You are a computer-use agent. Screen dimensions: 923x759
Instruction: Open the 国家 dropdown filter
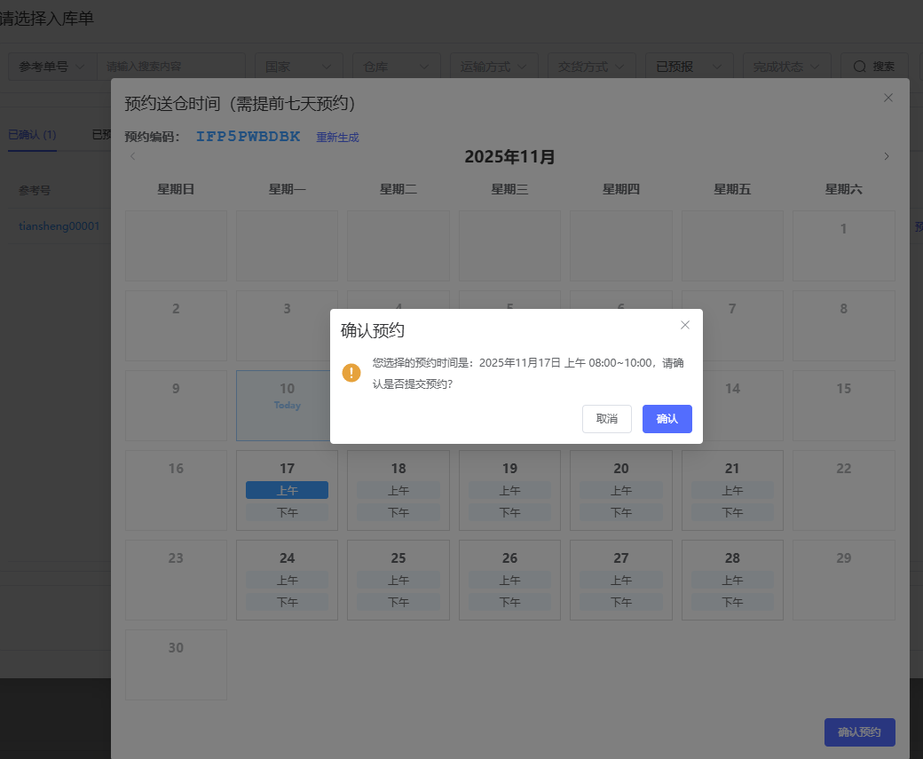pyautogui.click(x=298, y=67)
